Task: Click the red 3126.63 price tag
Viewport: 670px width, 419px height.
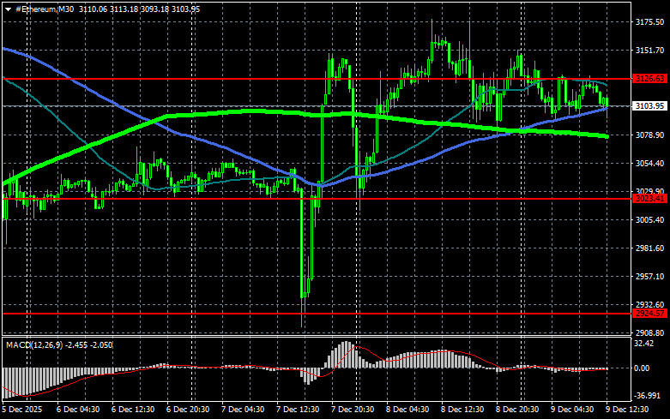Action: [x=649, y=79]
